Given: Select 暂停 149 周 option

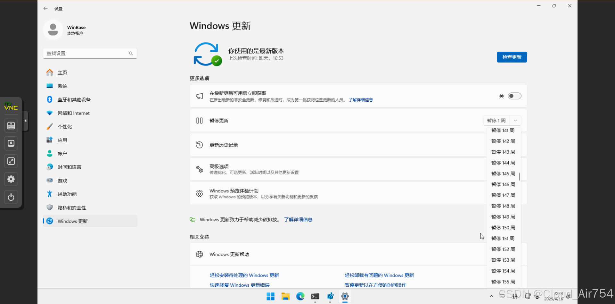Looking at the screenshot, I should (503, 217).
